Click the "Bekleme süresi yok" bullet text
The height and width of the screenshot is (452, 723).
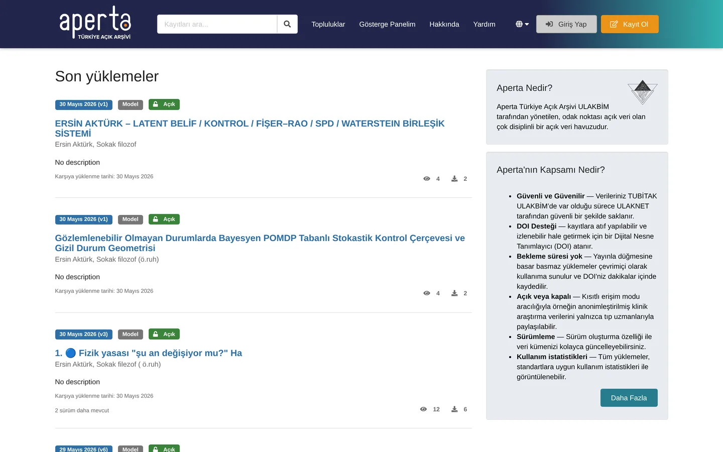pyautogui.click(x=549, y=256)
